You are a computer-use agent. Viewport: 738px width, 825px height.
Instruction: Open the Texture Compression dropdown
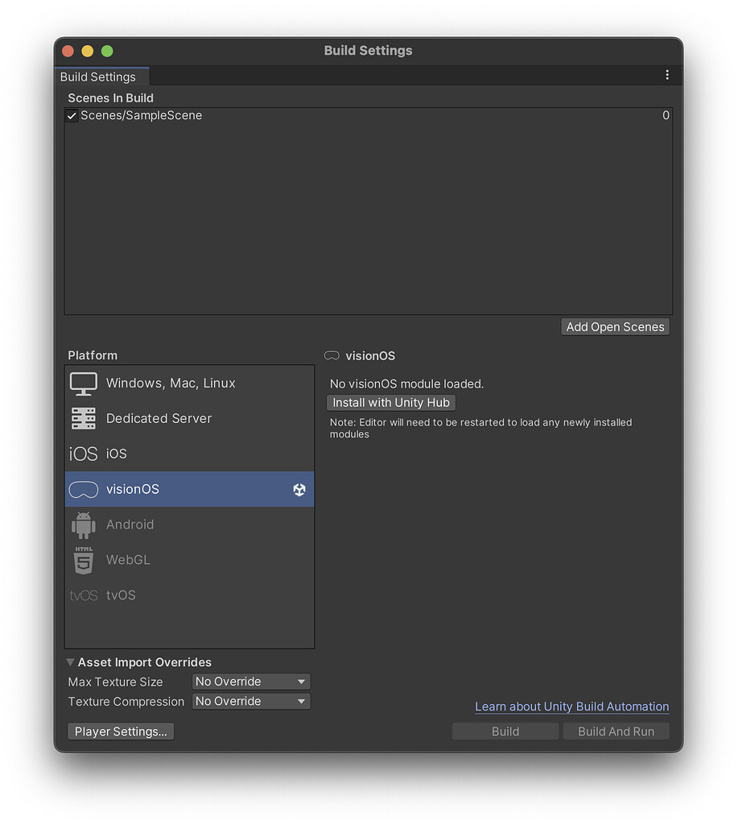click(250, 701)
